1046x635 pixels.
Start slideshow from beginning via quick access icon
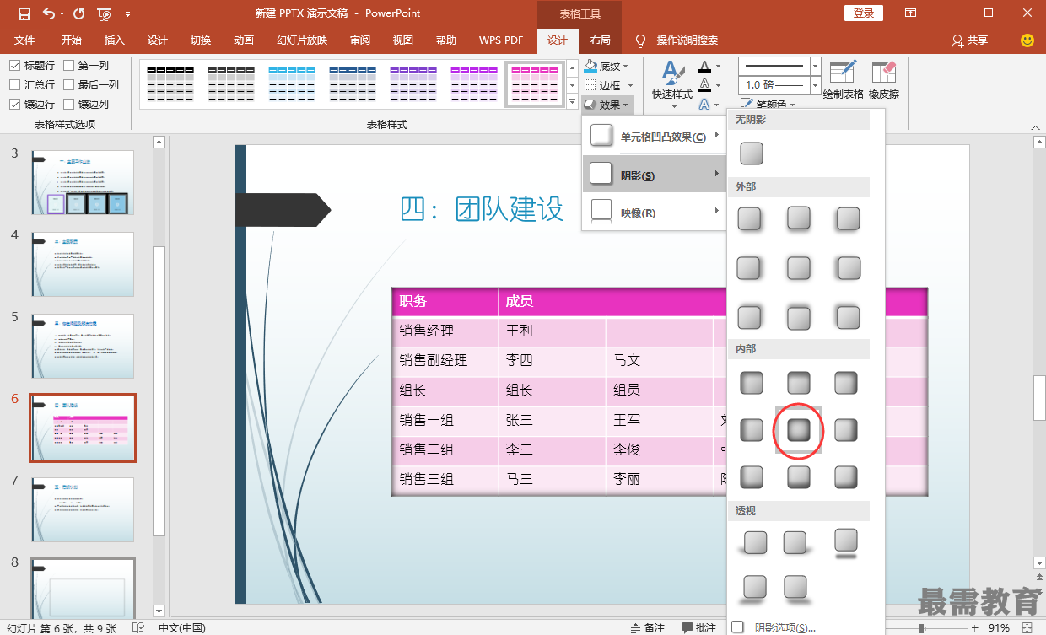click(x=105, y=13)
